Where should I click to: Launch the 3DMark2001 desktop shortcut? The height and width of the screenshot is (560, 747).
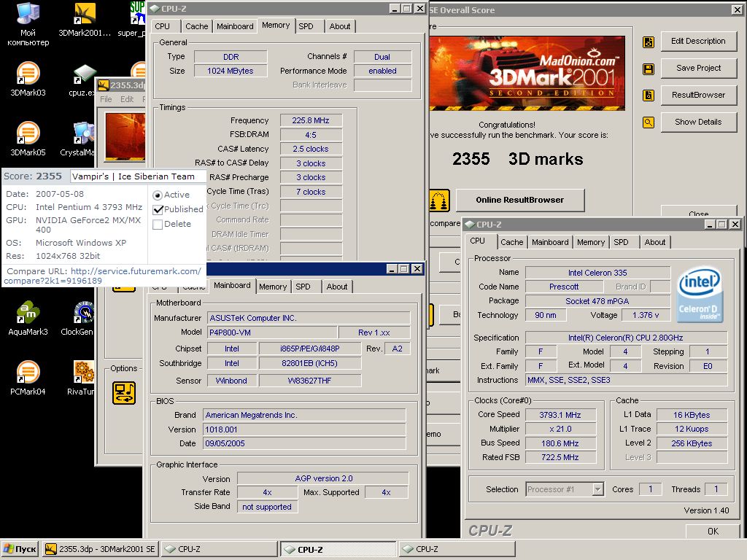tap(85, 20)
